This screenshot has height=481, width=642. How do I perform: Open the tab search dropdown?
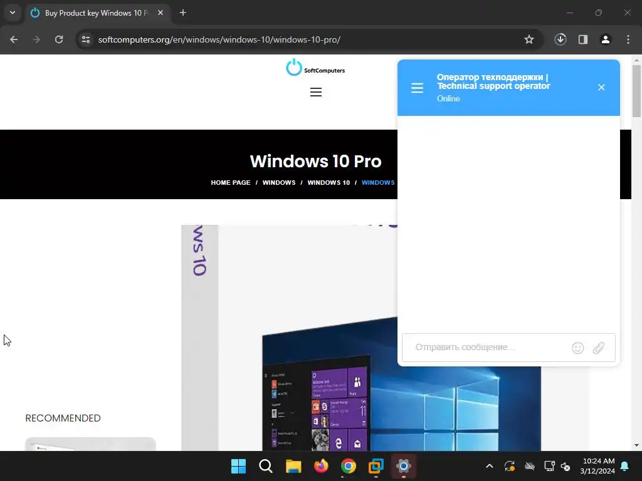[x=13, y=13]
